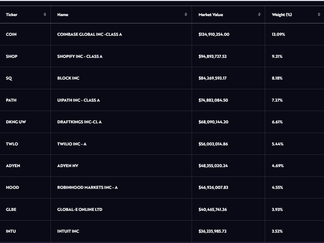Open the ROBINHOOD MARKETS INC entry
The height and width of the screenshot is (243, 324).
(87, 188)
